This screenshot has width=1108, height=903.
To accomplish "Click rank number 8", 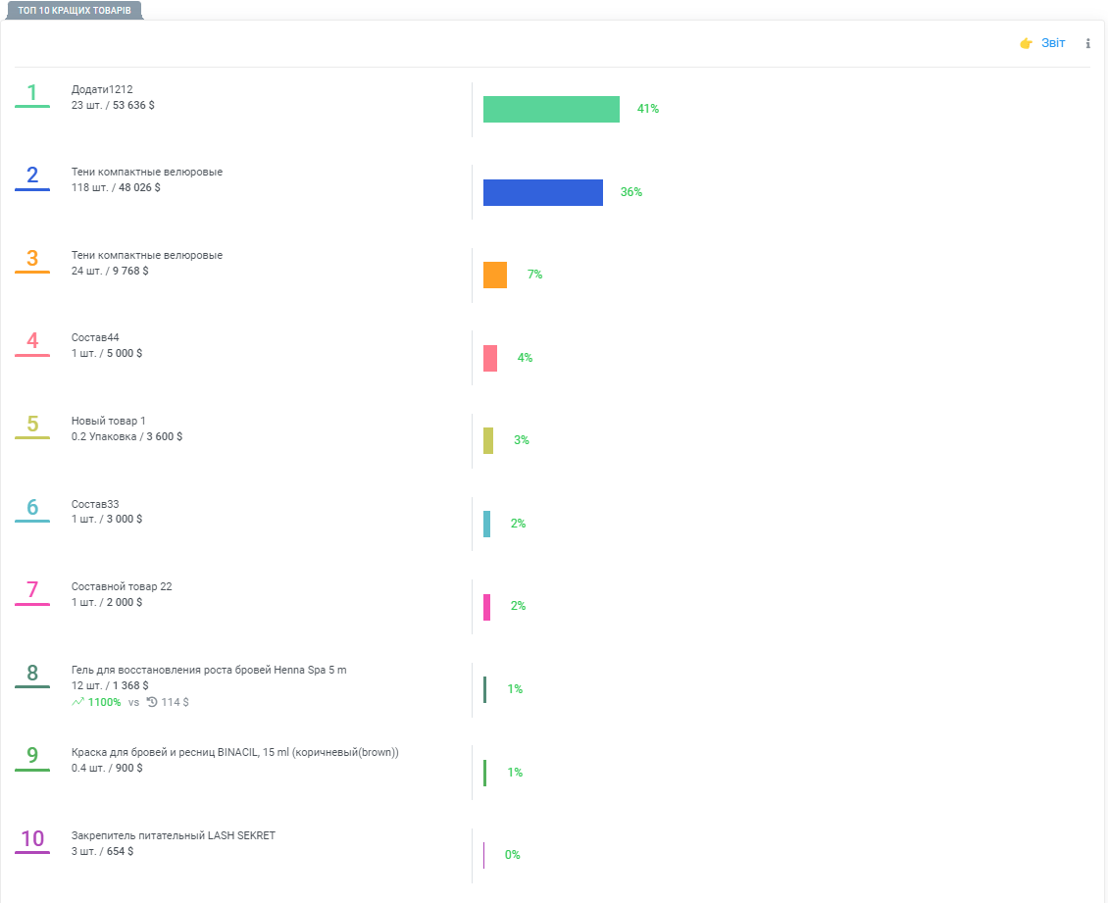I will (31, 674).
